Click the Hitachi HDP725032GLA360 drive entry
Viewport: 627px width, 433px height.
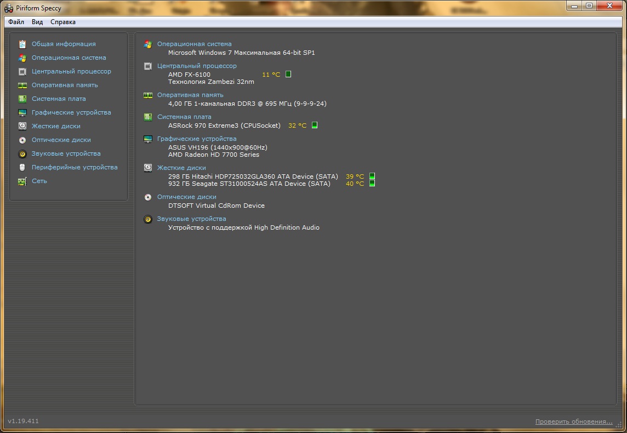point(253,176)
